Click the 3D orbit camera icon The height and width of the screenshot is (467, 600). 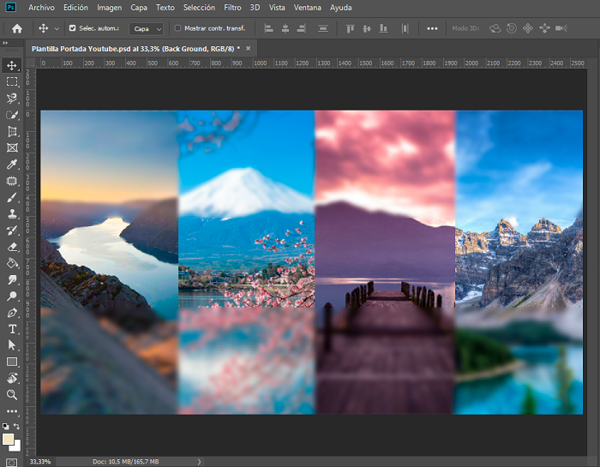(495, 28)
